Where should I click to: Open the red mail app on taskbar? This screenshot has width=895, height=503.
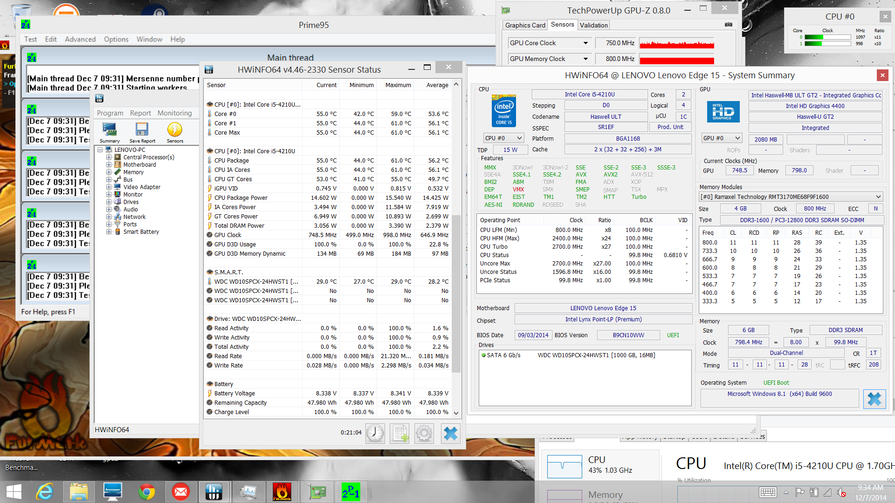[x=180, y=492]
